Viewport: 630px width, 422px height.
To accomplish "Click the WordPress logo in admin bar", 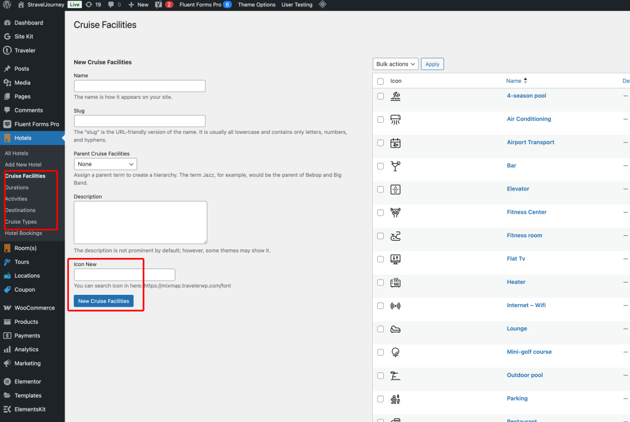I will (x=7, y=4).
